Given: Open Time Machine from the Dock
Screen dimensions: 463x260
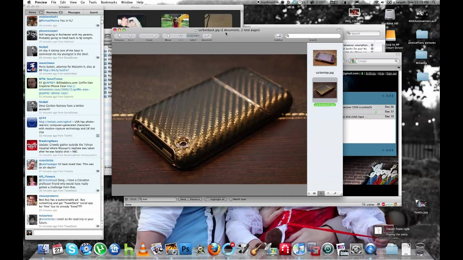Looking at the screenshot, I should [x=328, y=249].
